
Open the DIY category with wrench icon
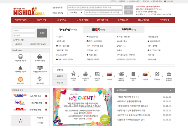pyautogui.click(x=127, y=59)
